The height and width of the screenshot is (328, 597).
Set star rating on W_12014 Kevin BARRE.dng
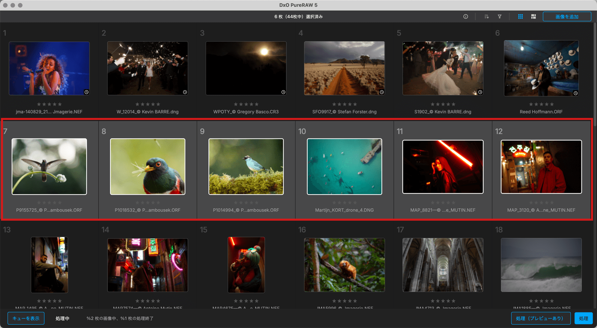click(148, 104)
